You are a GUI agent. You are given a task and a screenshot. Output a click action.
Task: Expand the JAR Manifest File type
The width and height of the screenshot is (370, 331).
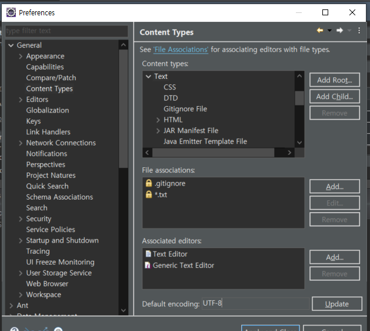(x=158, y=131)
